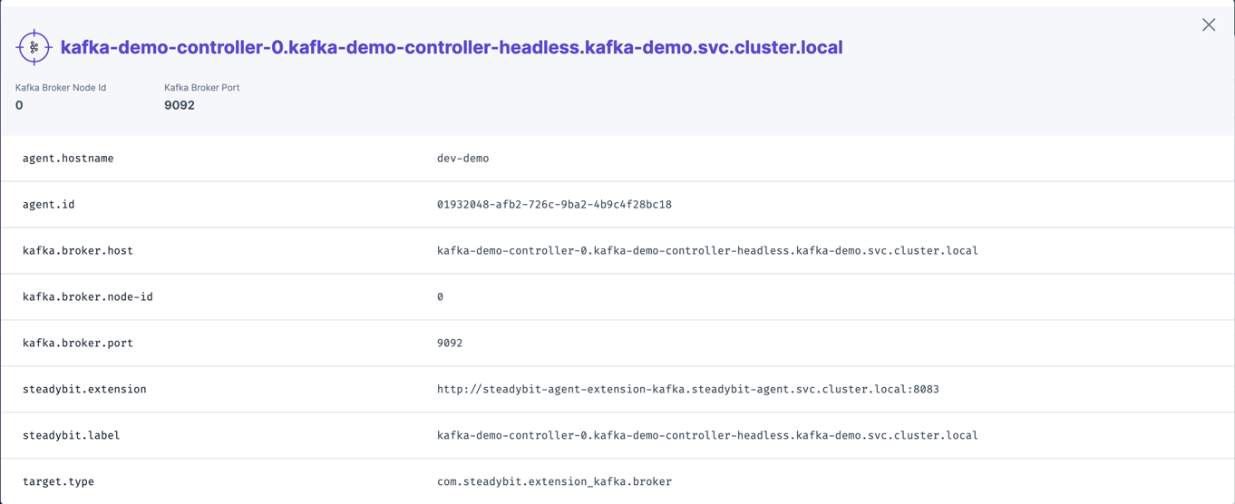This screenshot has height=504, width=1235.
Task: Select the com.steadybit.extension_kafka.broker value
Action: [554, 481]
